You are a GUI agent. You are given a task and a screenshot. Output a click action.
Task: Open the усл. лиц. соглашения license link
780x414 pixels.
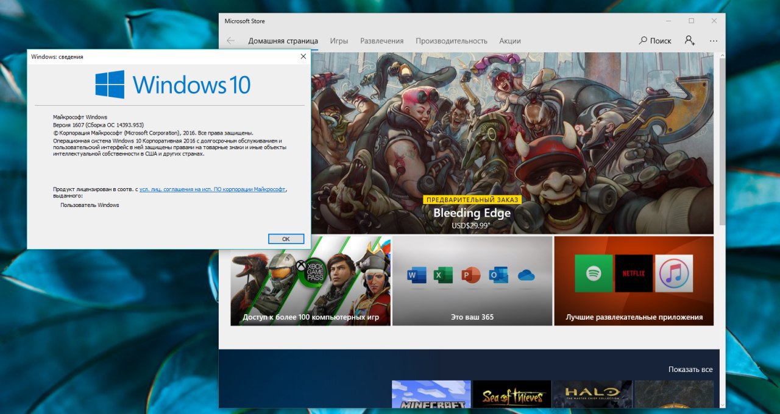[x=213, y=189]
